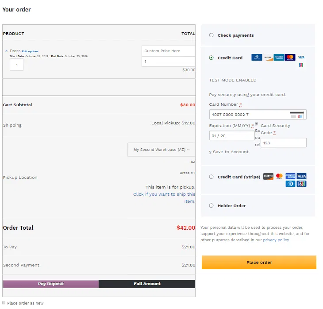Click the American Express logo beside Credit Card
This screenshot has height=309, width=323.
point(279,57)
